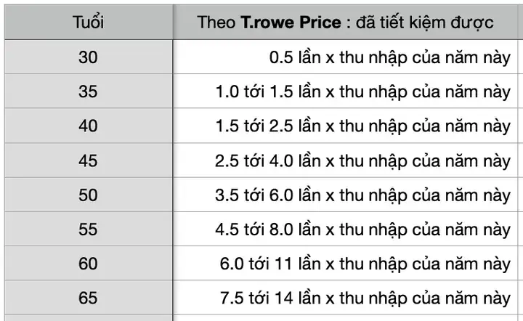Image resolution: width=523 pixels, height=321 pixels.
Task: Select the 0.5 lần savings cell
Action: (345, 57)
